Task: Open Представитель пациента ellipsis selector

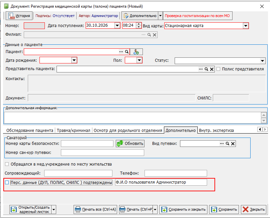Action: [x=201, y=69]
